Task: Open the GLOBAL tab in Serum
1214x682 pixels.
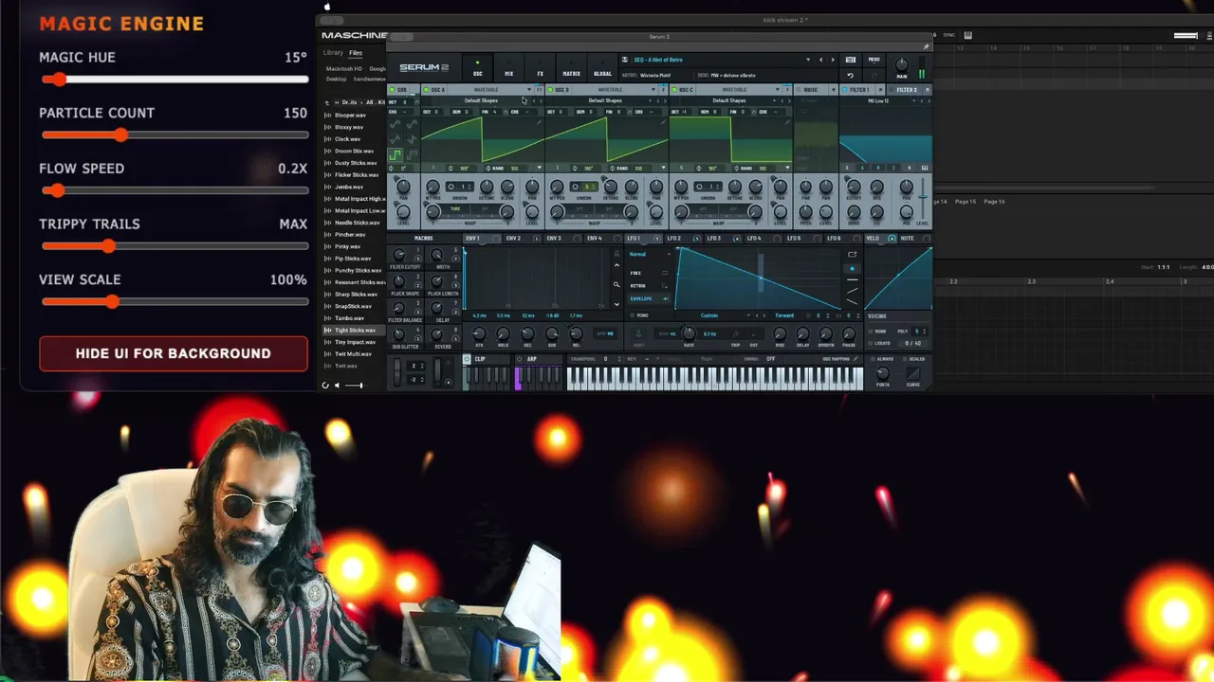Action: [x=602, y=69]
